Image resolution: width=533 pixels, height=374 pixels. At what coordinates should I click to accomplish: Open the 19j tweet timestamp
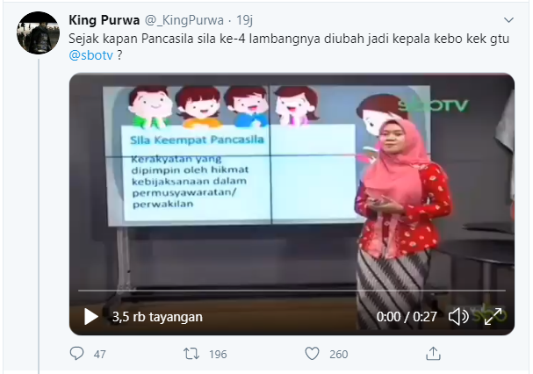[244, 20]
